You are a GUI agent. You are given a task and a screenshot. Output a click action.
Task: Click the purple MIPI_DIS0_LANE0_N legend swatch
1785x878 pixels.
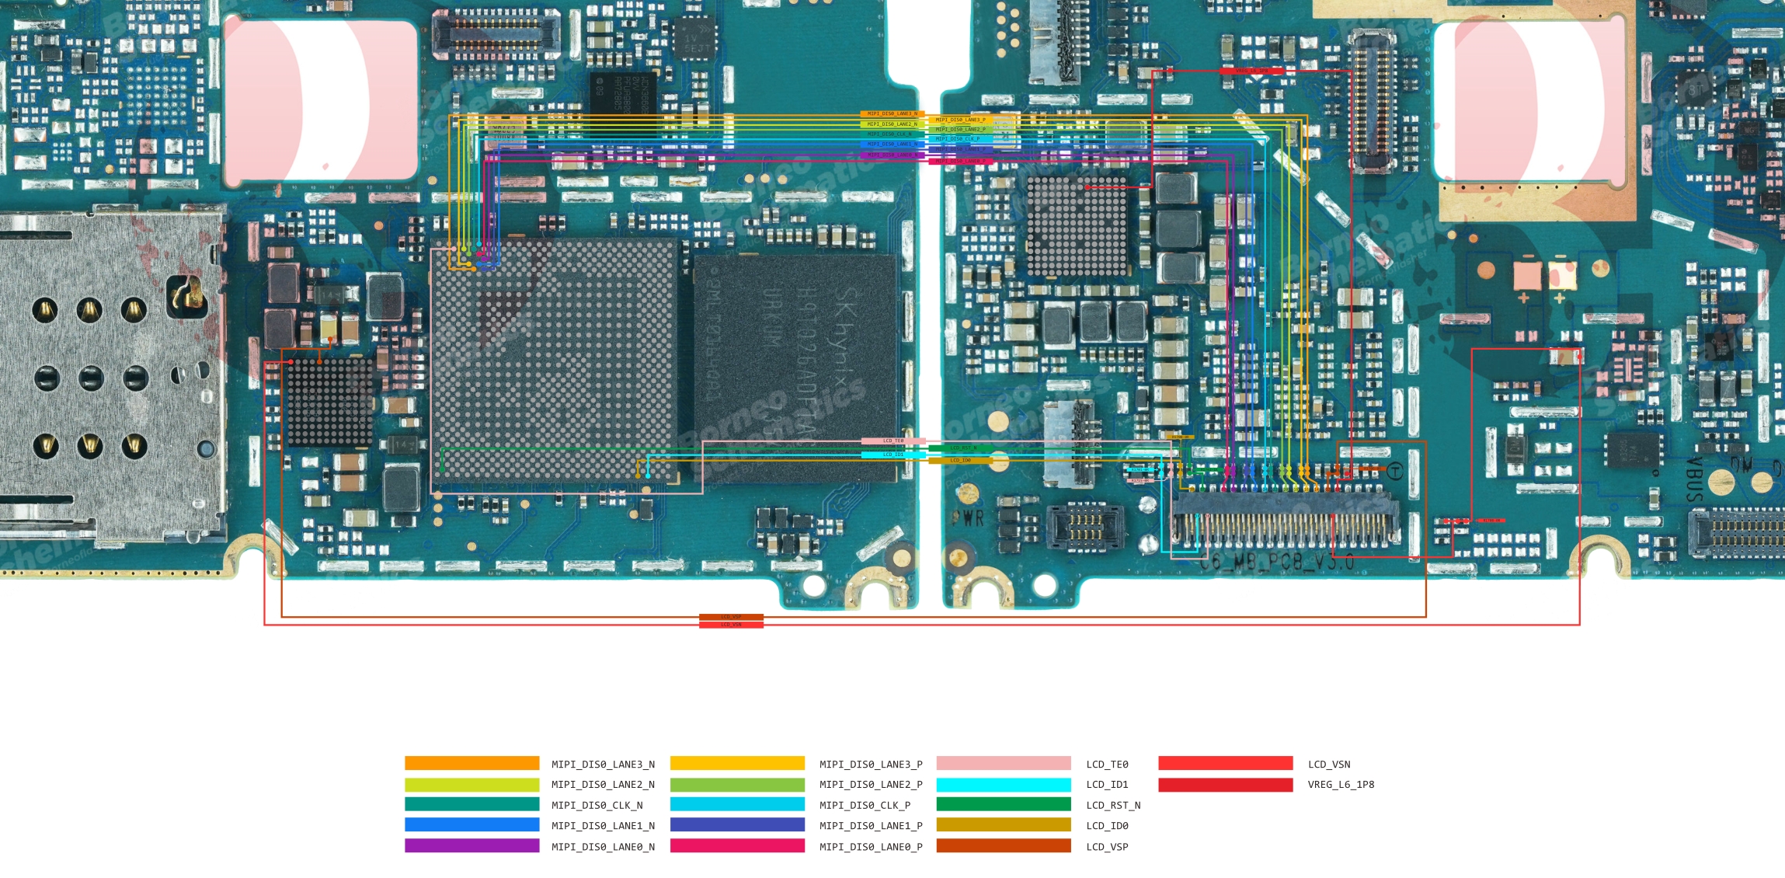[471, 845]
